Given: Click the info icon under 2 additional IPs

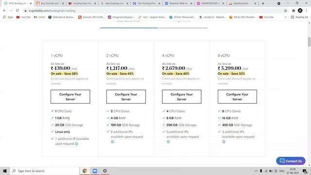Looking at the screenshot, I should click(x=112, y=141).
